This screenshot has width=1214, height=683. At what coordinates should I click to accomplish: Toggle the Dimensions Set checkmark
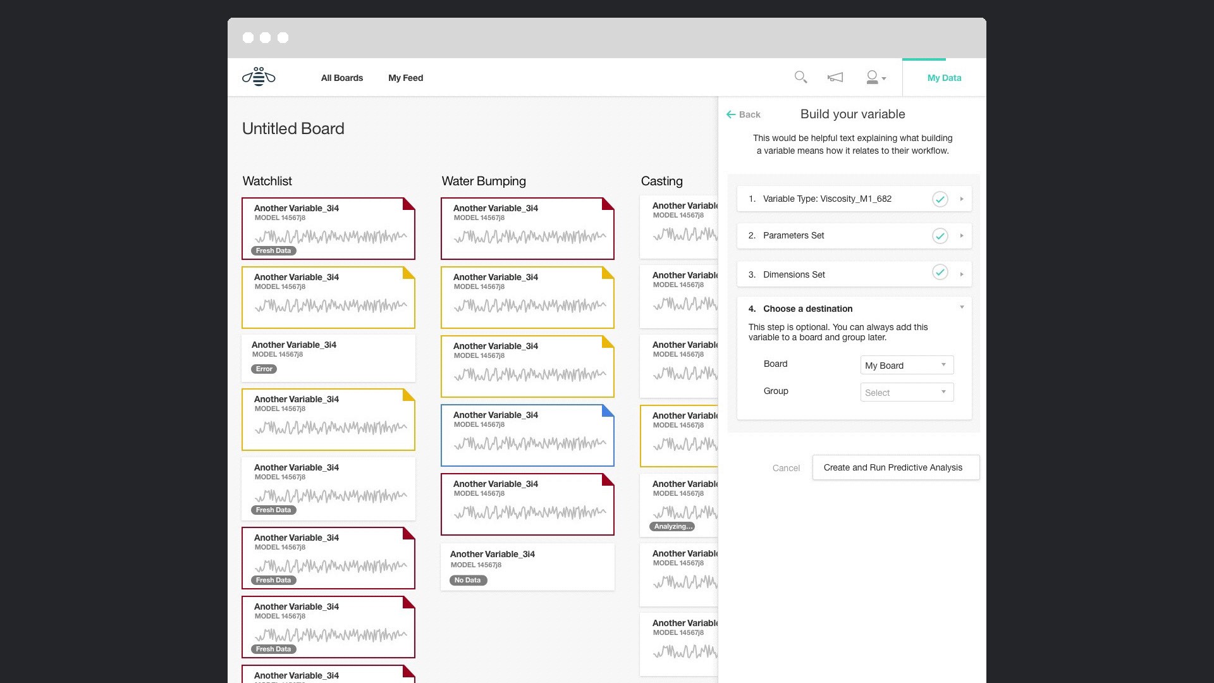(x=940, y=273)
